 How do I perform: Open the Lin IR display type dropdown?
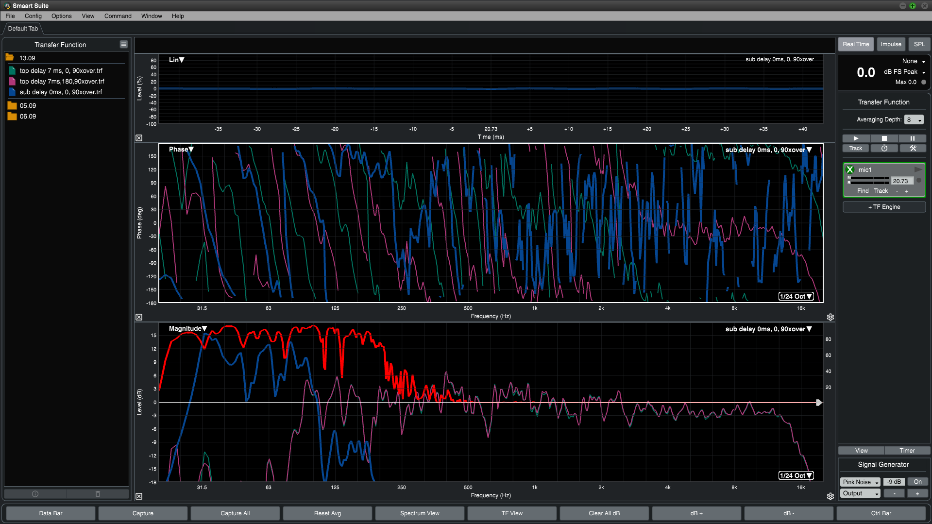point(176,60)
